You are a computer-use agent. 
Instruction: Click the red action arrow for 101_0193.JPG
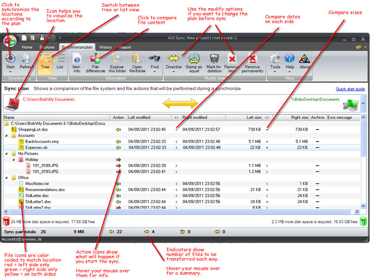point(118,171)
